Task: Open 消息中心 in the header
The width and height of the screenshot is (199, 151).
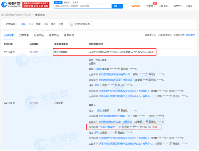Action: (x=178, y=6)
